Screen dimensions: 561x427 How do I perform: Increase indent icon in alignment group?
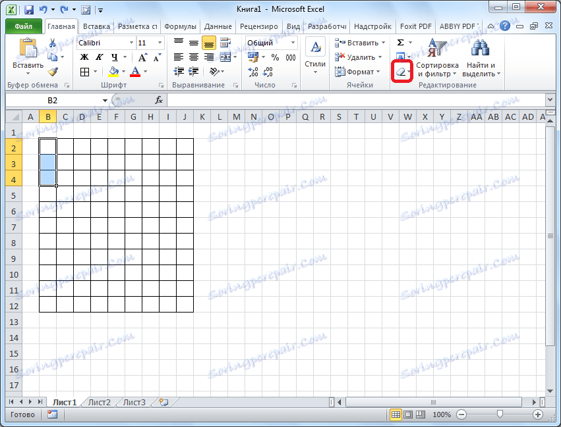tap(194, 72)
